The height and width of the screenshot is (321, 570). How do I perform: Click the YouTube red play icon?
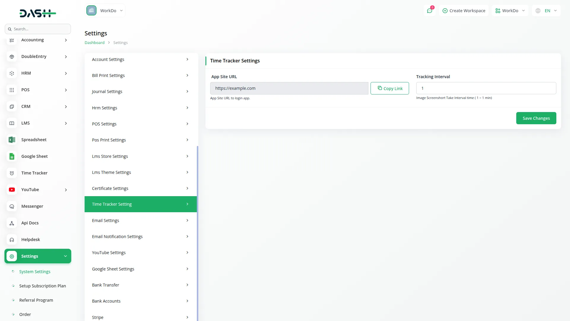(x=12, y=190)
